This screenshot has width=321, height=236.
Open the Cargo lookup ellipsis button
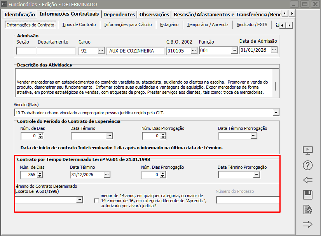click(x=101, y=51)
